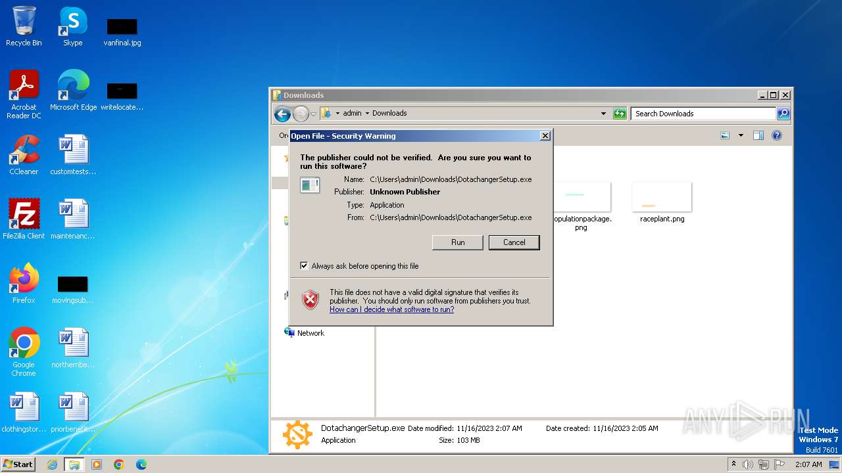Viewport: 842px width, 473px height.
Task: Open Skype desktop shortcut
Action: coord(72,26)
